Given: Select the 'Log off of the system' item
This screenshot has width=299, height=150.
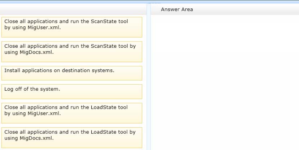Looking at the screenshot, I should pos(72,91).
